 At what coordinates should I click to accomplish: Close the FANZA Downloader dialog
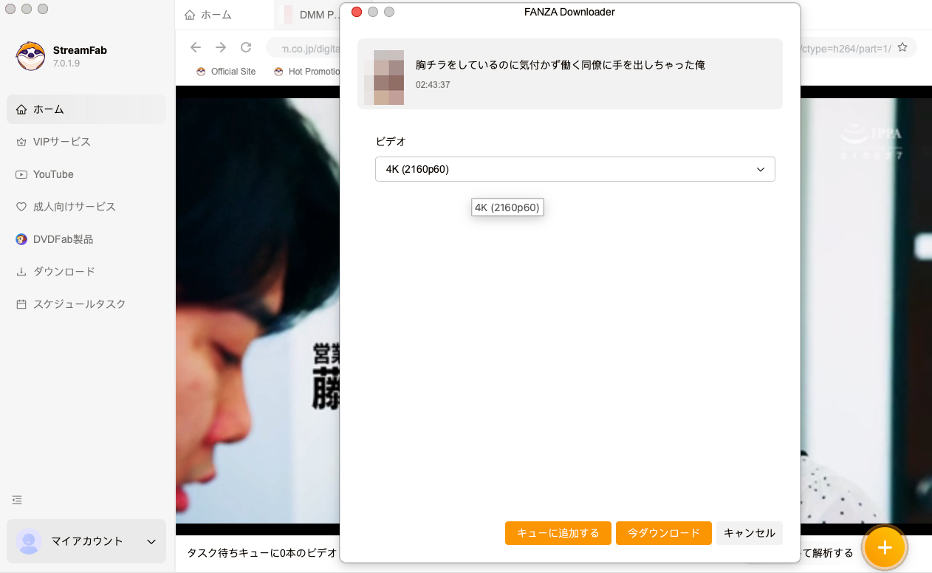coord(357,12)
